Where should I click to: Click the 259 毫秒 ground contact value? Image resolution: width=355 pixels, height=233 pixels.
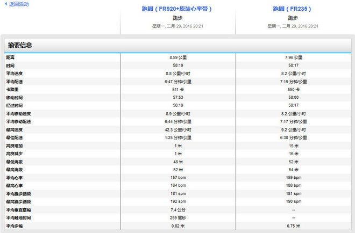pos(178,218)
